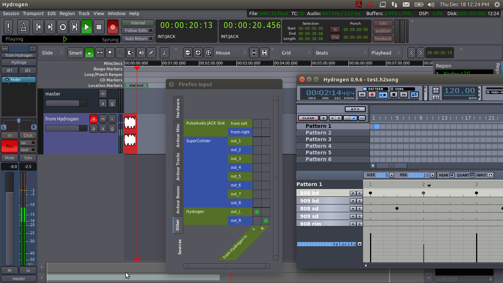Open the Slide edit mode dropdown

pos(52,53)
